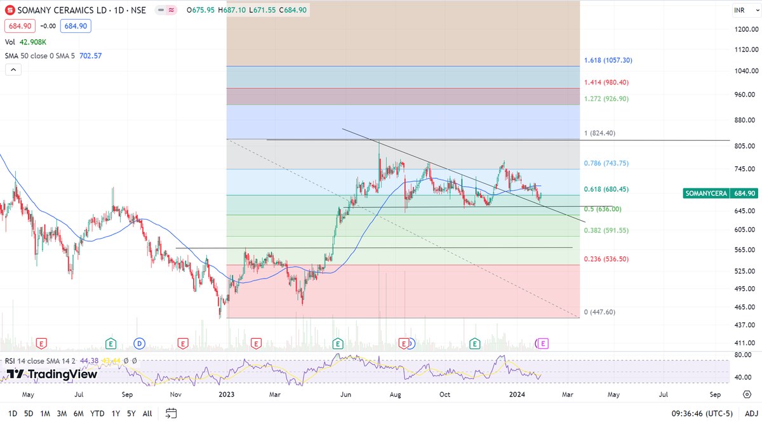Click the green E earnings marker after Oct 2023
762x422 pixels.
(x=474, y=344)
